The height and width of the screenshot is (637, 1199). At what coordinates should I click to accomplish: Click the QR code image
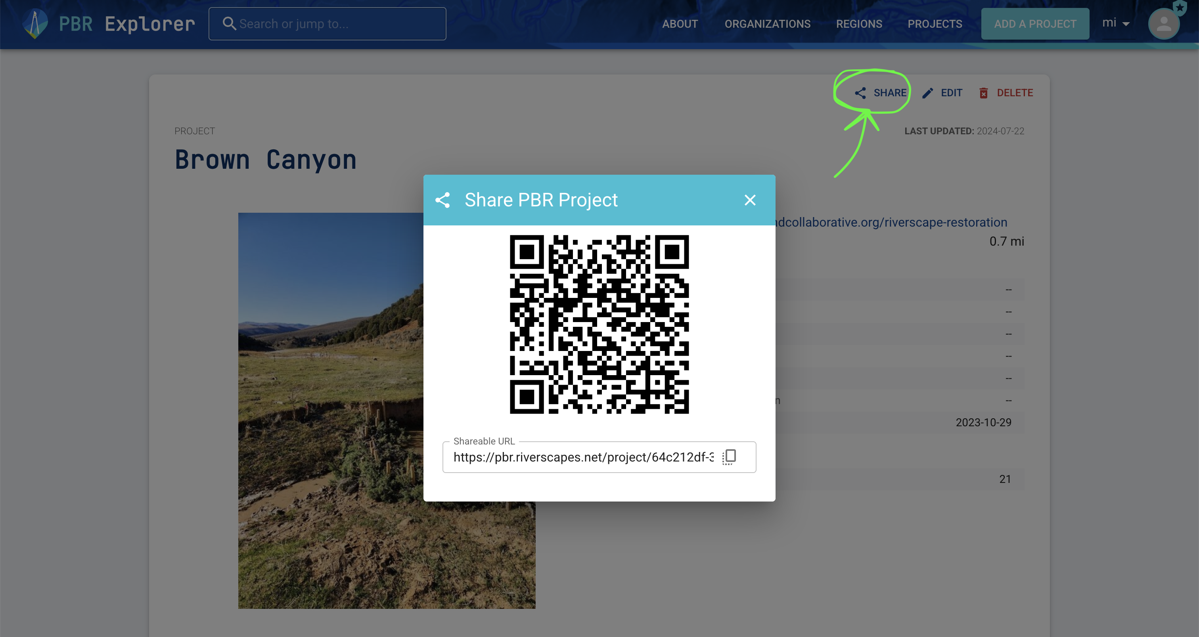tap(599, 324)
